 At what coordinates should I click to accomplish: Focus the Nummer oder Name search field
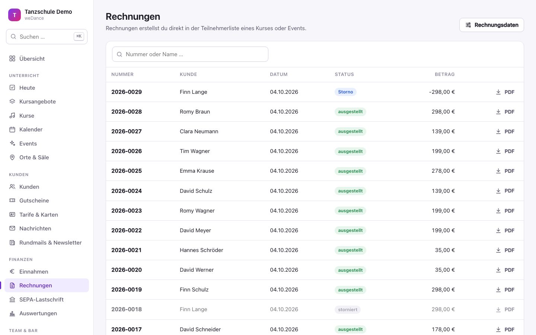pyautogui.click(x=190, y=54)
